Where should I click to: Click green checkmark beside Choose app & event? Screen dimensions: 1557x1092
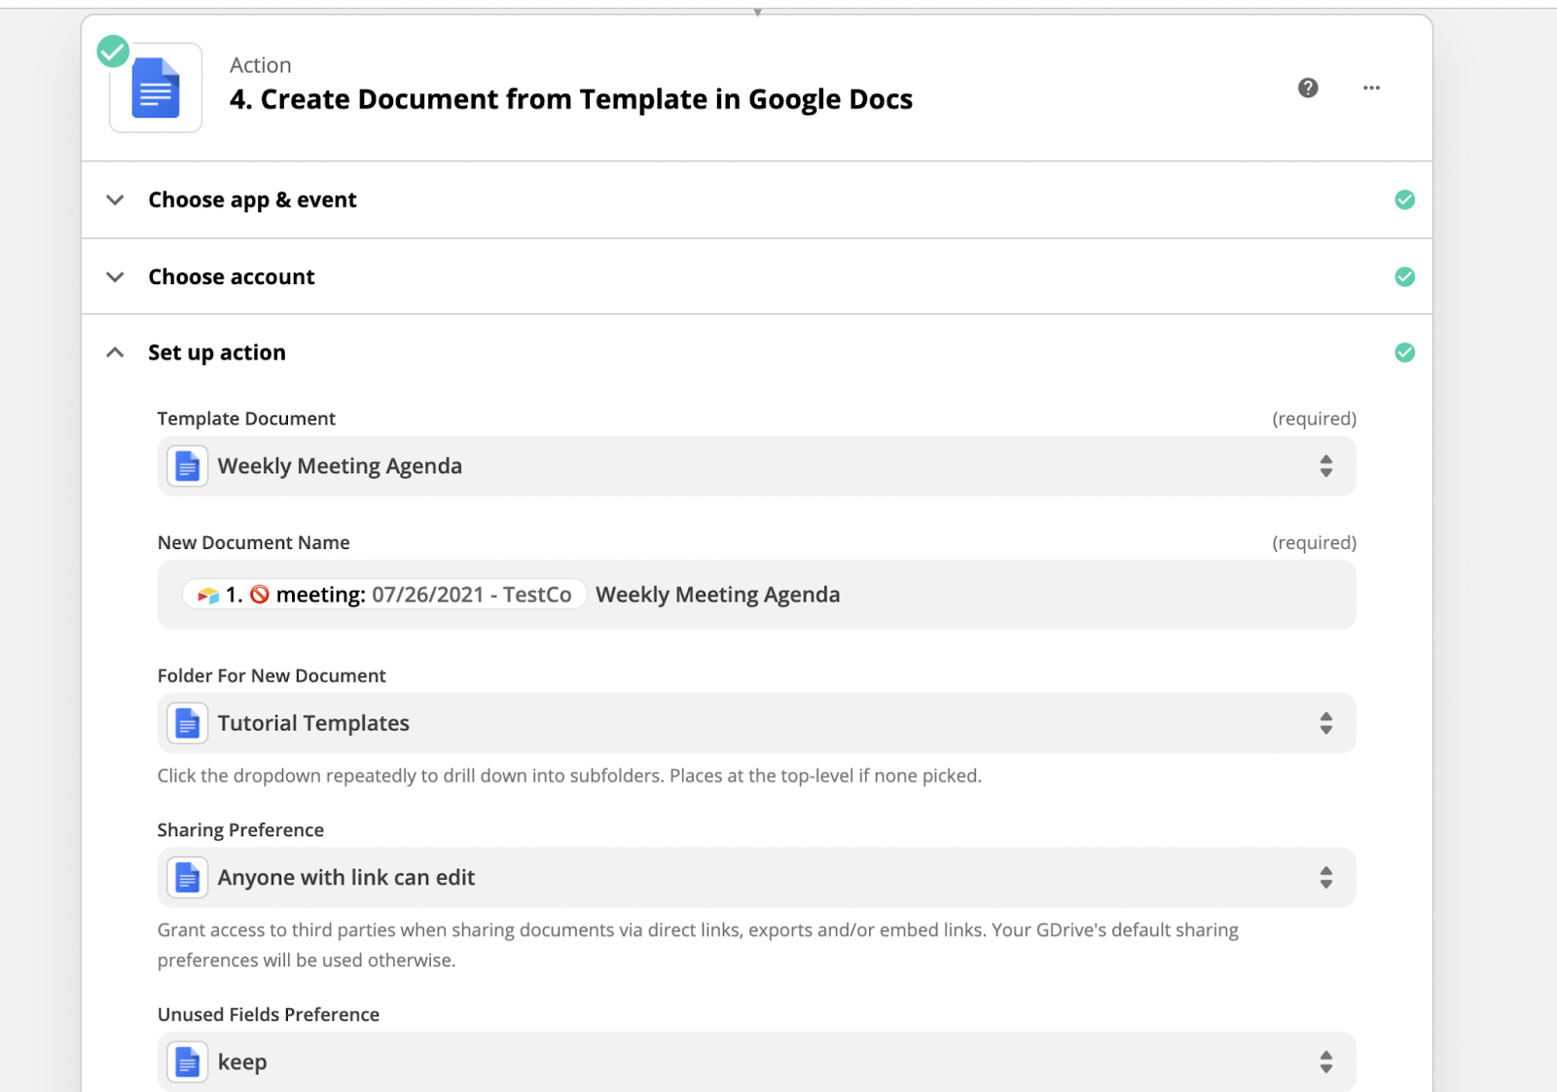point(1404,200)
